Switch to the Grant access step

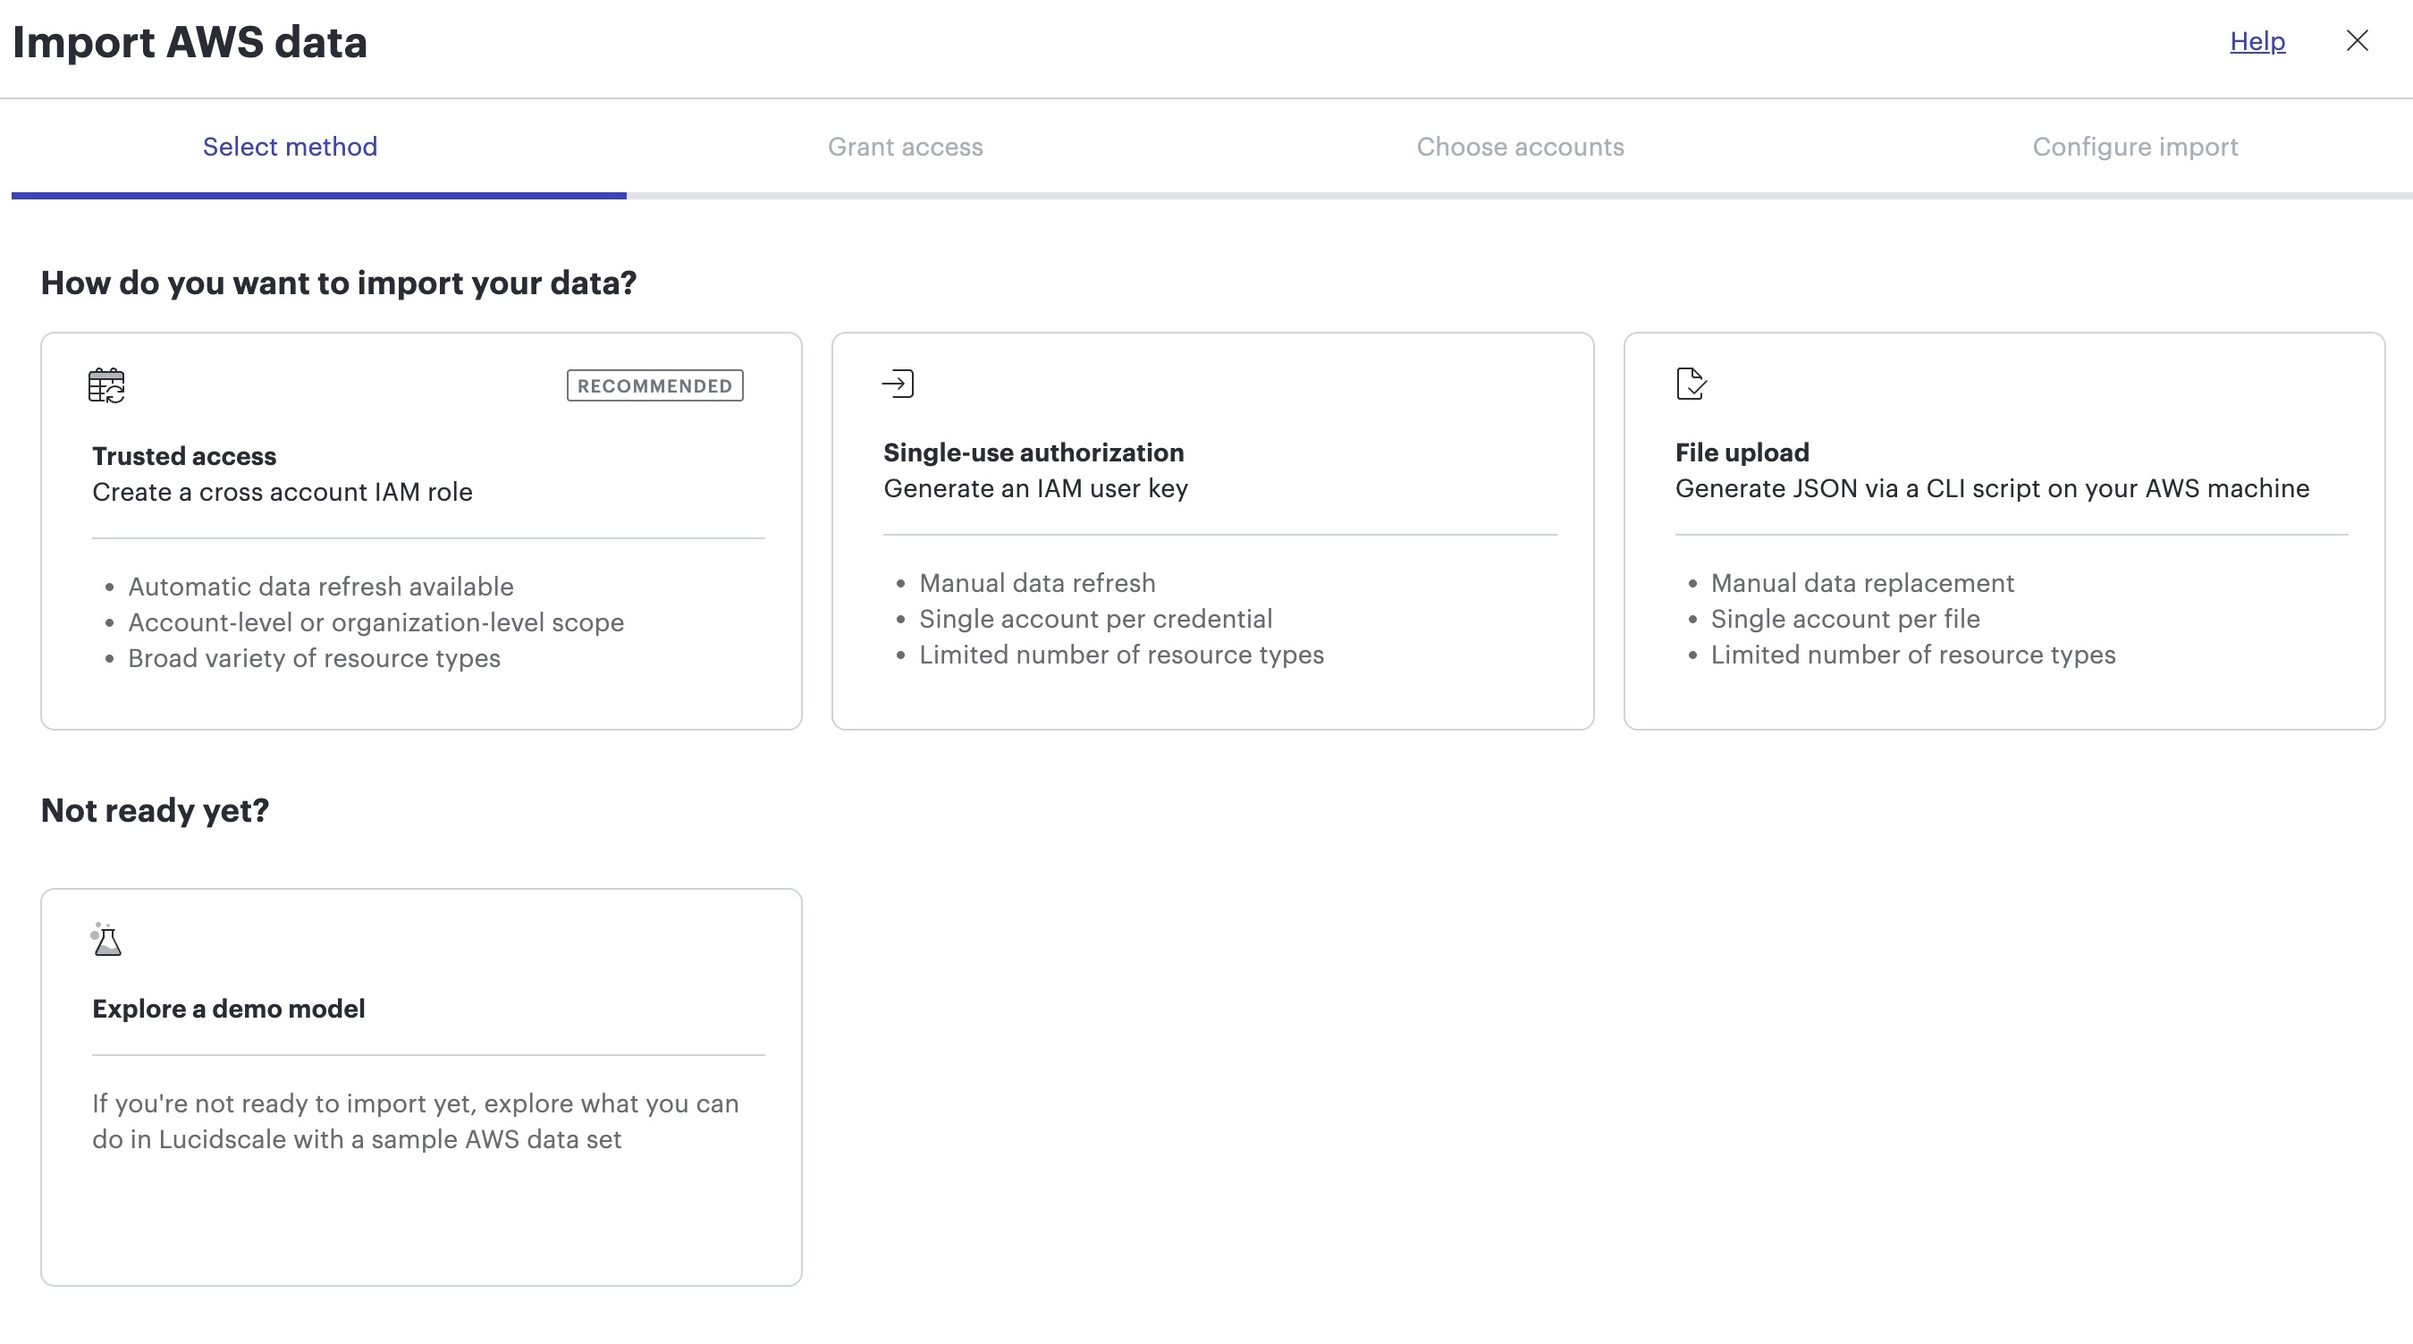[x=905, y=146]
